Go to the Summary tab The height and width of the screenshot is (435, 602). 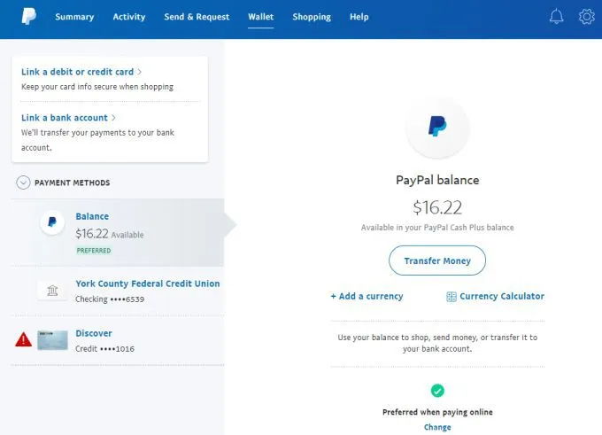pos(74,17)
